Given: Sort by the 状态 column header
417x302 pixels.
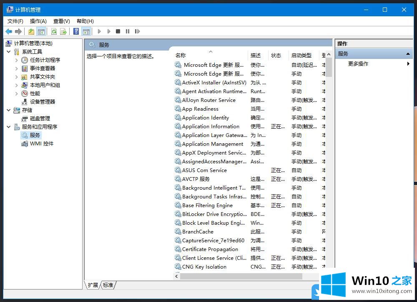Looking at the screenshot, I should (278, 56).
